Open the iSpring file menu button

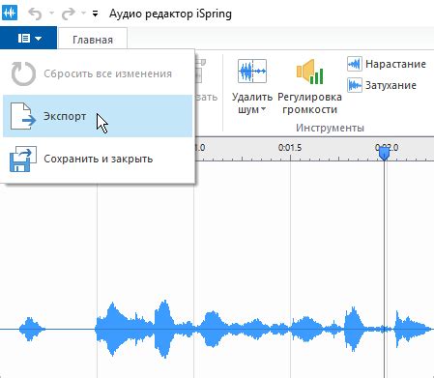pos(28,39)
